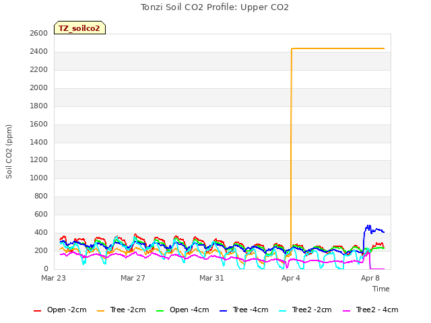Click the Mar 23 axis label

(x=53, y=278)
